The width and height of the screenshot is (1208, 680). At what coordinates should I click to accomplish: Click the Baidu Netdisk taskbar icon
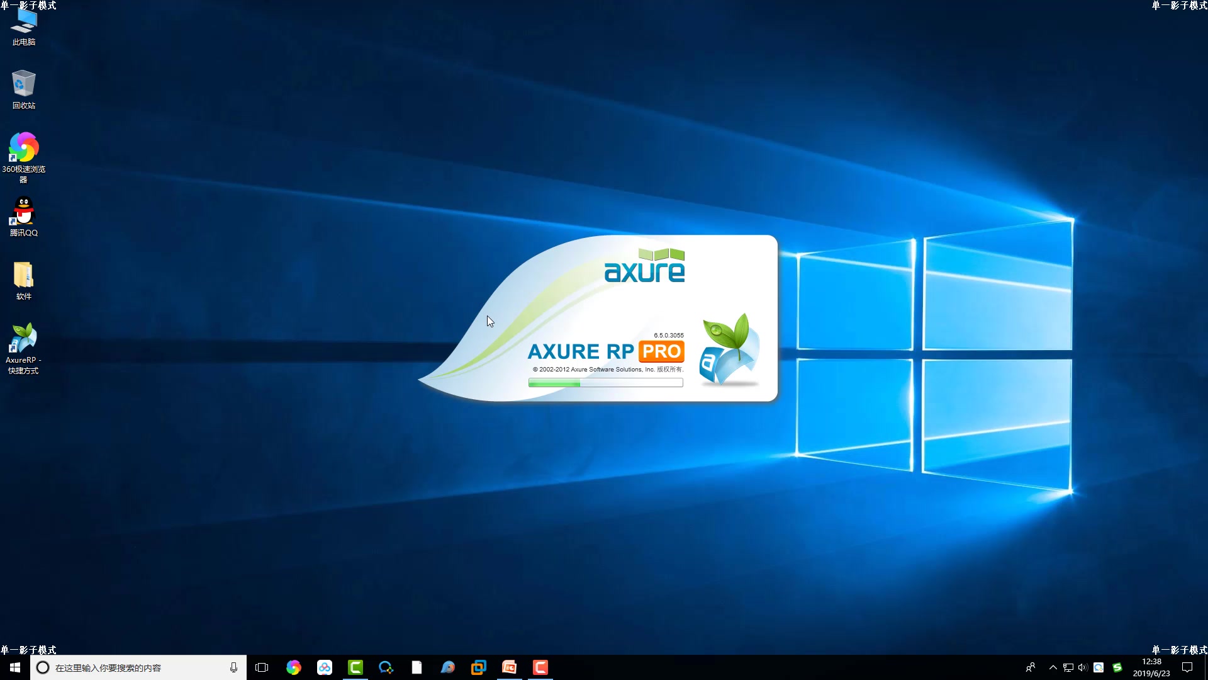click(325, 667)
